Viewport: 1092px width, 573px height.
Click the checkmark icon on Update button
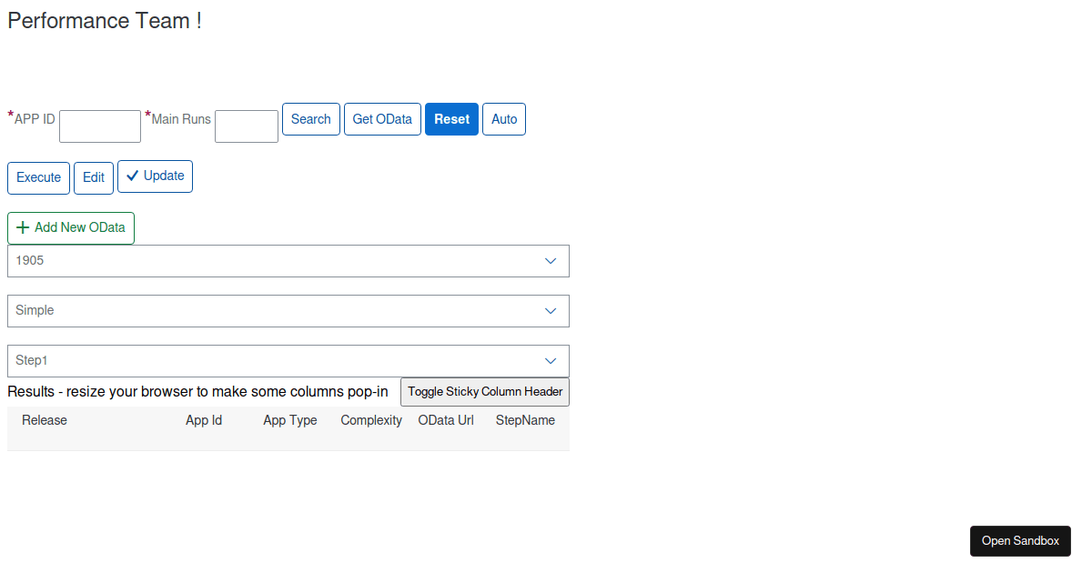[x=133, y=176]
